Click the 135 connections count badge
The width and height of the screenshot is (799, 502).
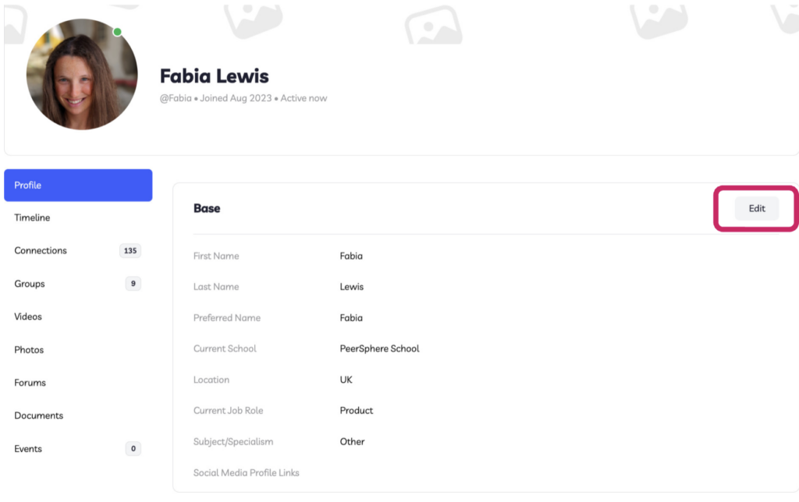(130, 250)
